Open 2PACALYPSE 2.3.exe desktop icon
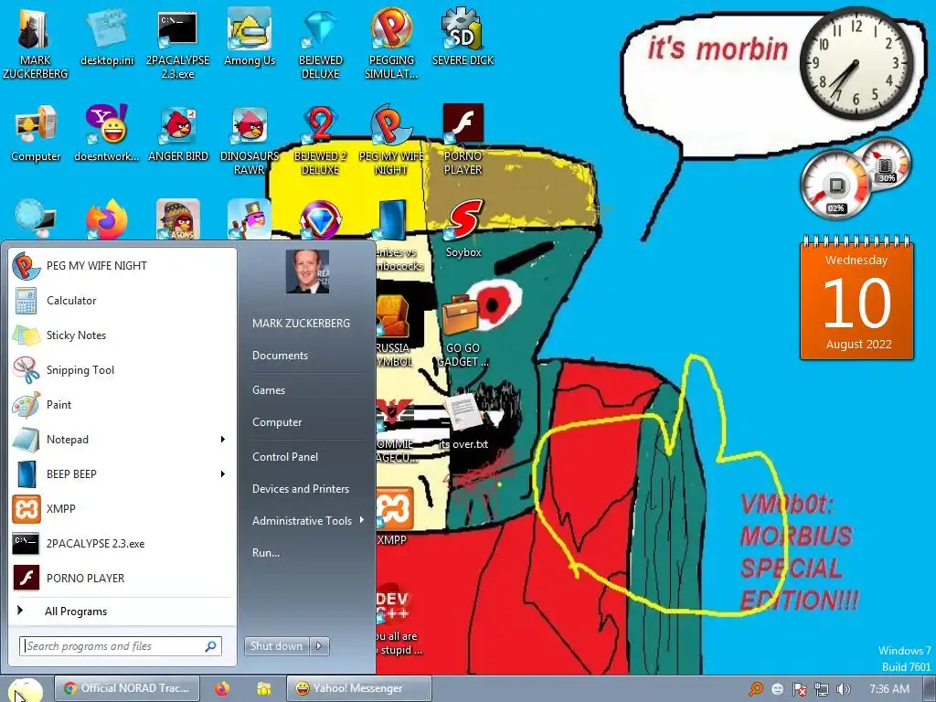This screenshot has width=936, height=702. pos(178,43)
